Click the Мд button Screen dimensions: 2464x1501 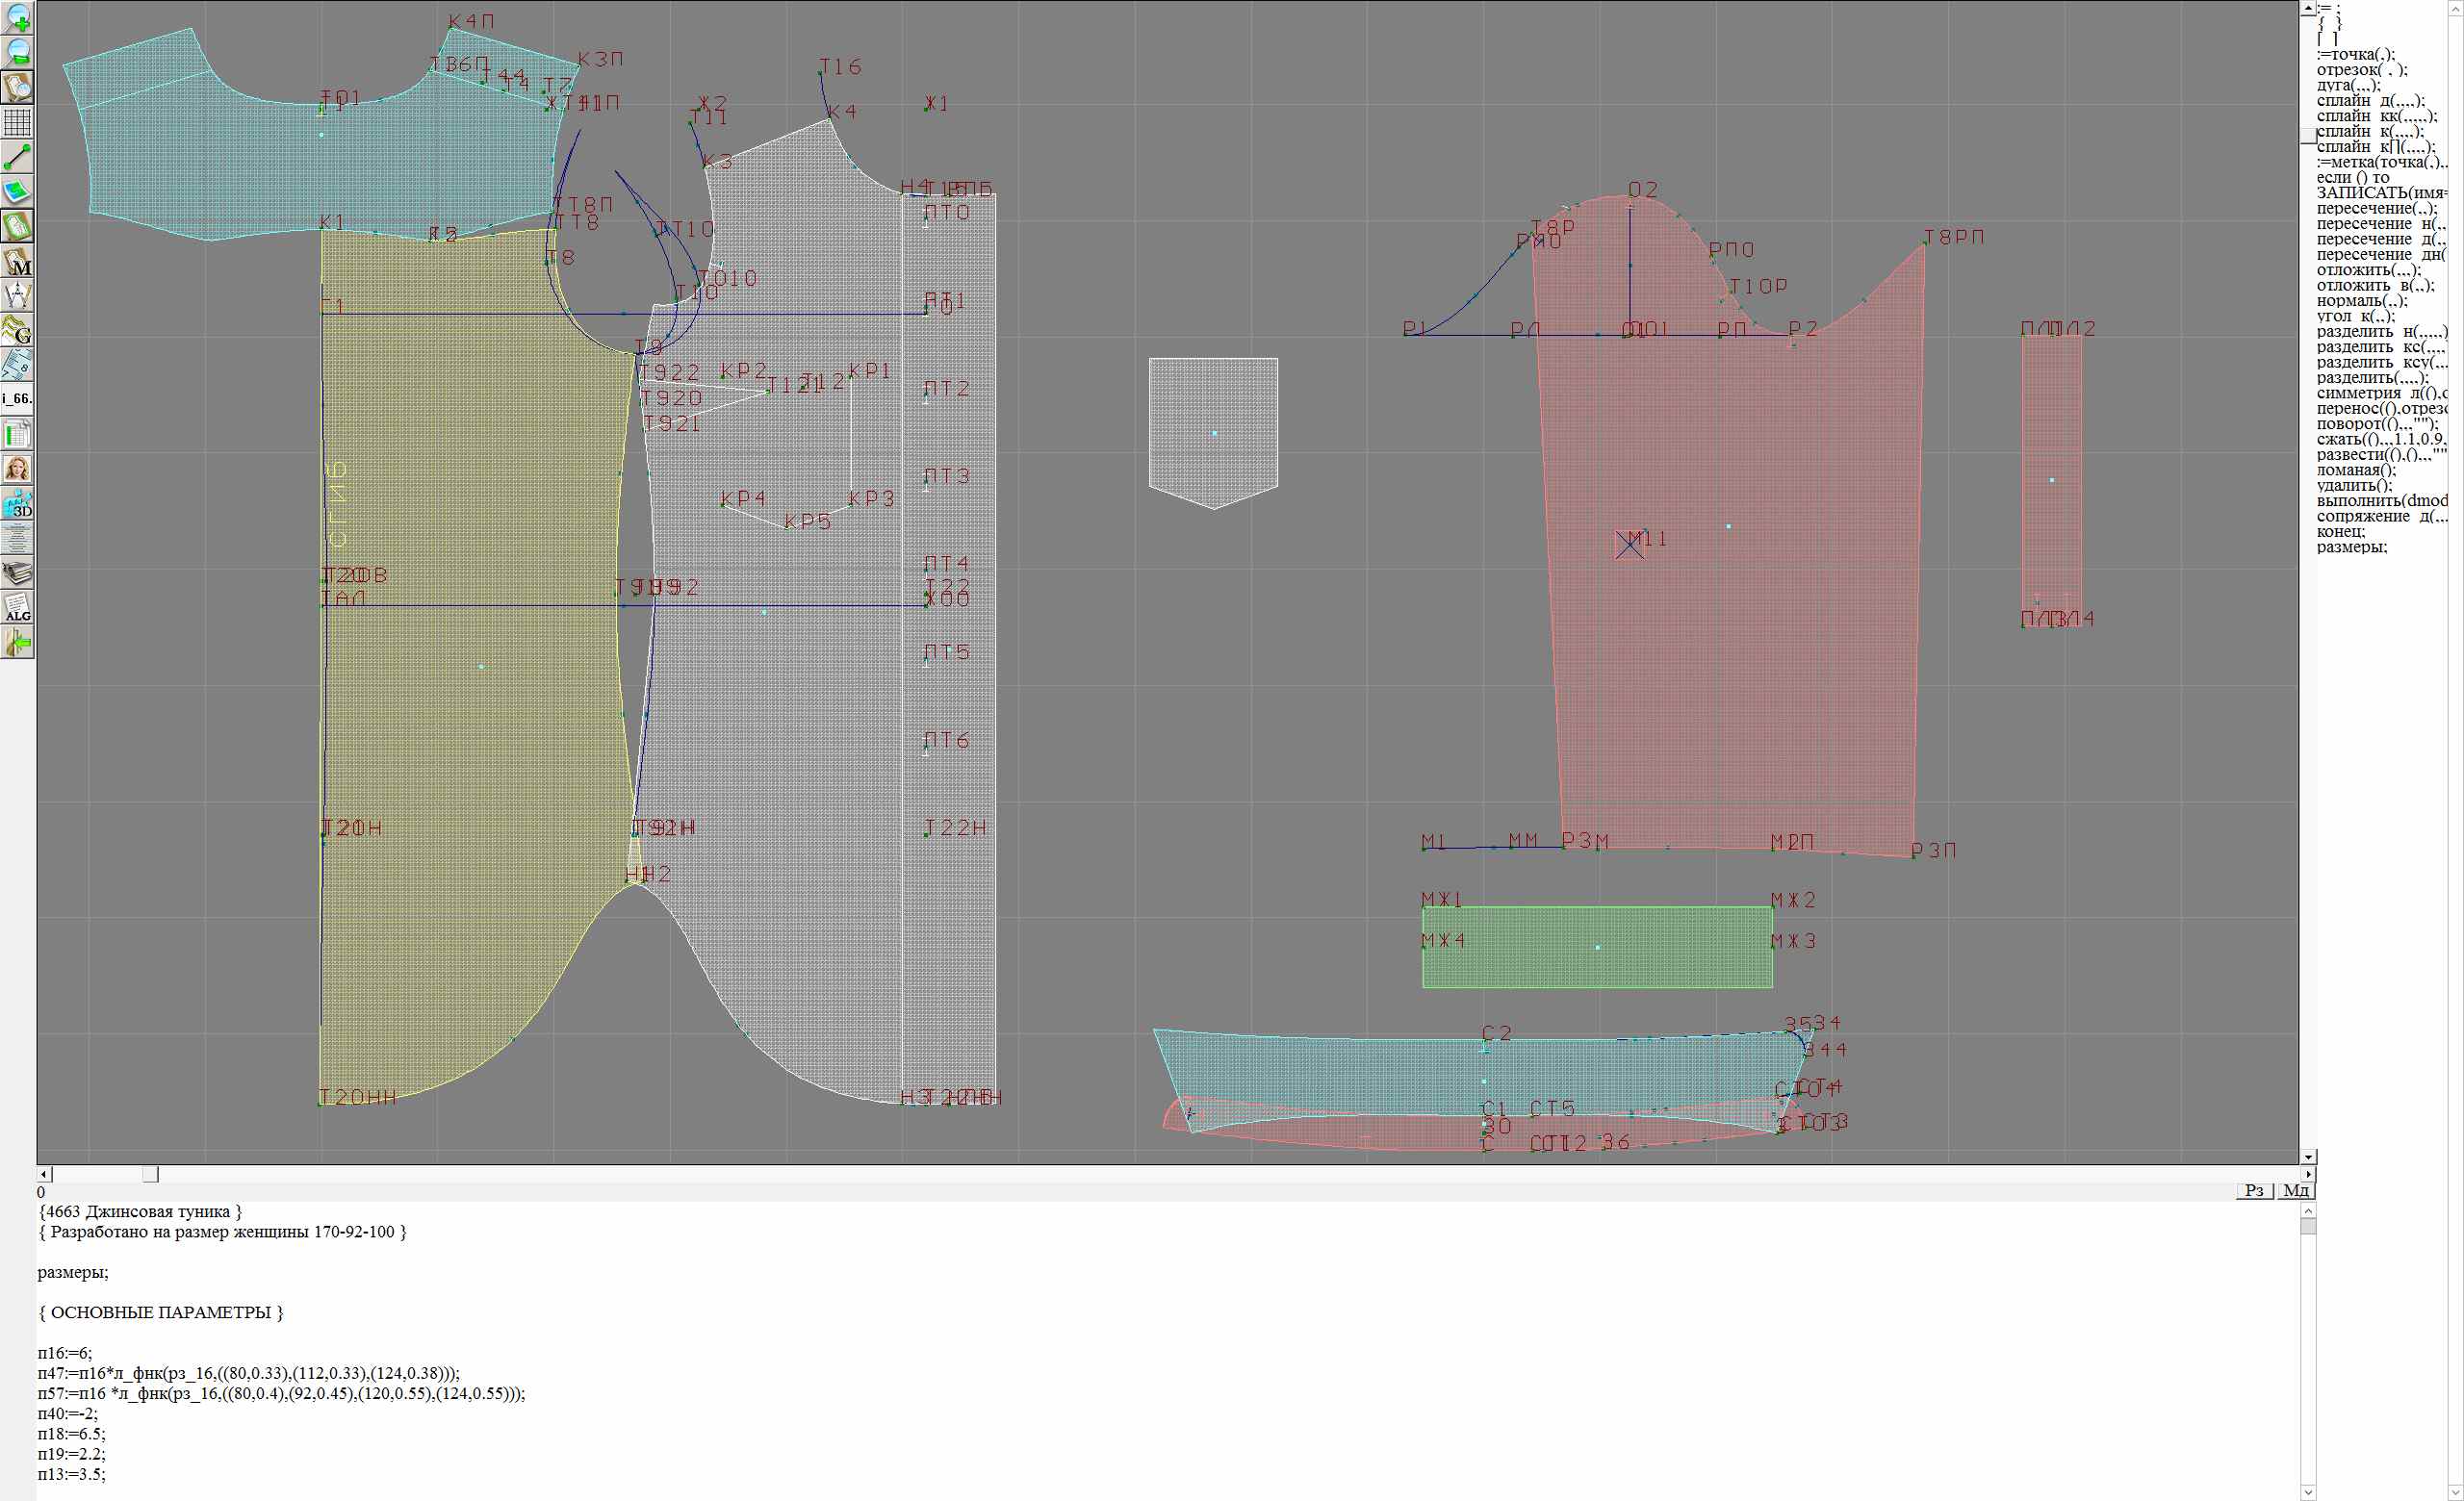click(x=2296, y=1190)
